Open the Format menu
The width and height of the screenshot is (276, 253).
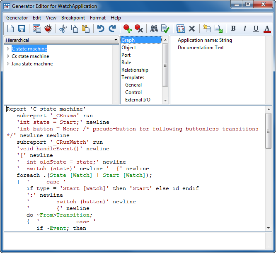point(97,18)
